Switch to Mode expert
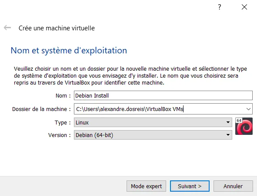The image size is (257, 196). 146,186
